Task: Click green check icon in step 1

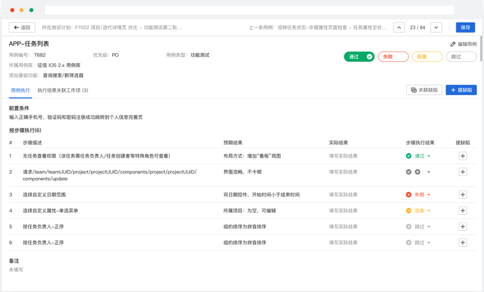Action: pos(409,156)
